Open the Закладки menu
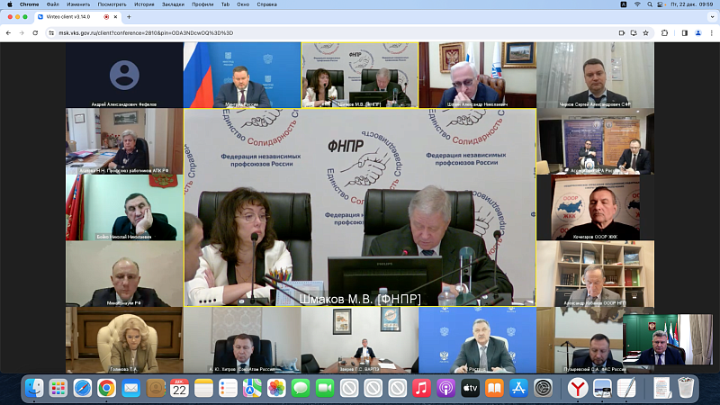The image size is (720, 405). coord(173,4)
